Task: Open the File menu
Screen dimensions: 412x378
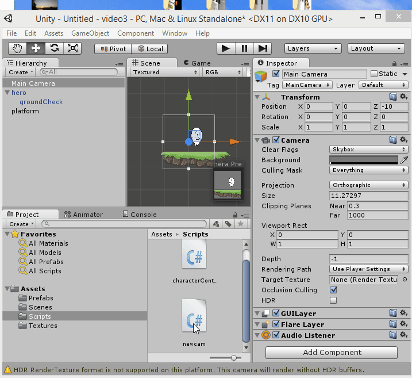Action: (x=11, y=33)
